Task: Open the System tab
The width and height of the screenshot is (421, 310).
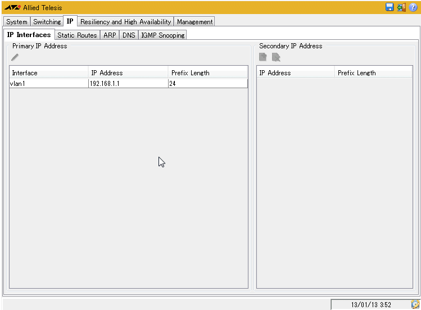Action: pyautogui.click(x=17, y=22)
